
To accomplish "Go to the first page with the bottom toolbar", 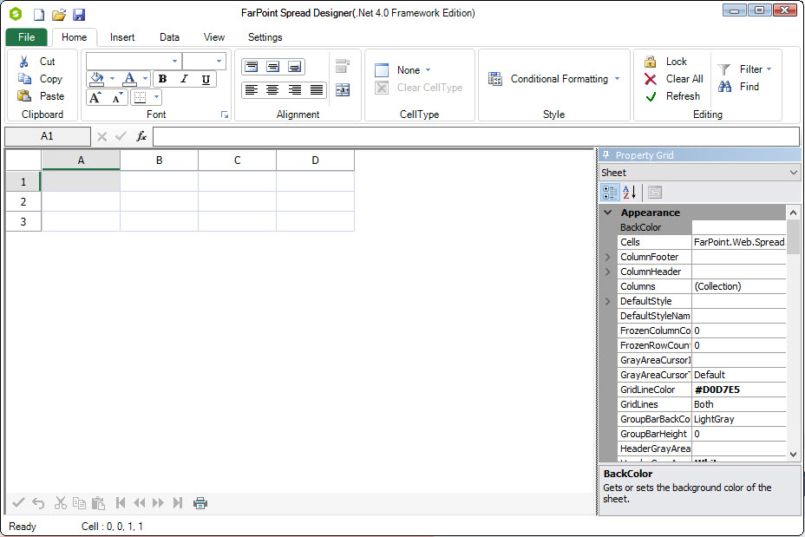I will point(121,503).
